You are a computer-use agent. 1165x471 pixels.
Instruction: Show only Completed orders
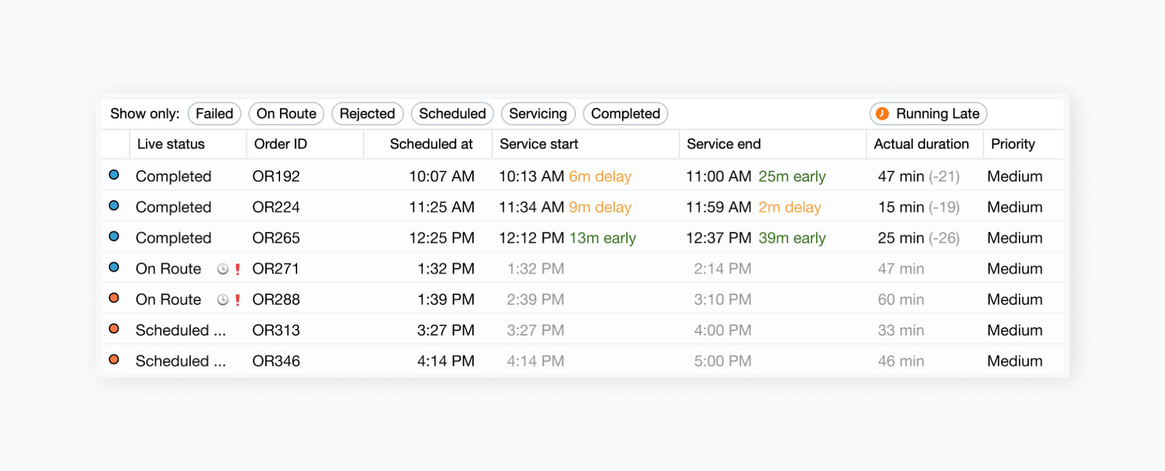[x=625, y=114]
